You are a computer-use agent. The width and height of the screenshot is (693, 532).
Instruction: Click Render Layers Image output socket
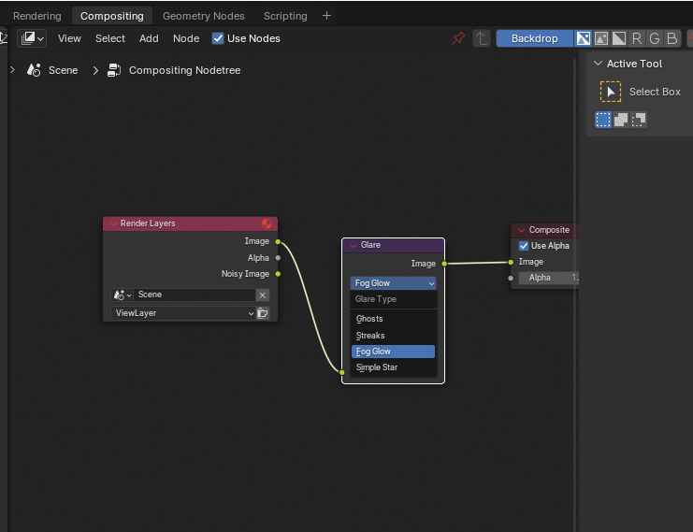[278, 242]
